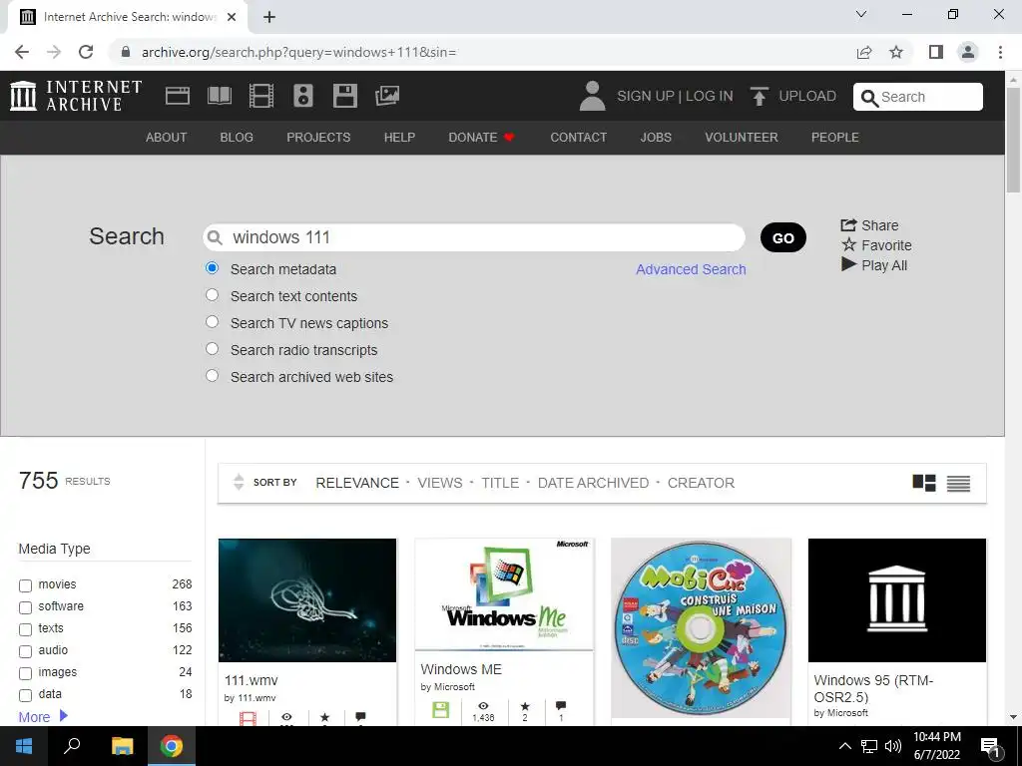Start Play All results
Viewport: 1022px width, 766px height.
coord(874,265)
